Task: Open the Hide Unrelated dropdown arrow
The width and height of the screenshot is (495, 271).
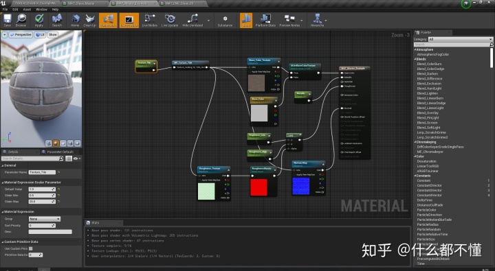Action: tap(208, 21)
